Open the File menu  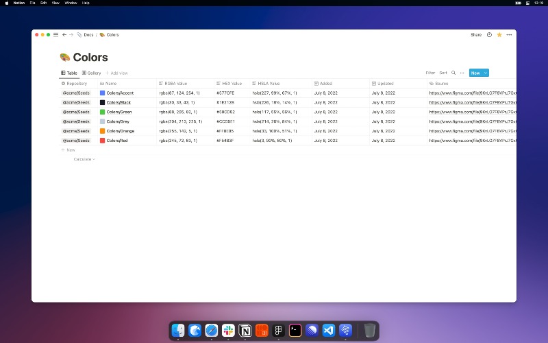32,3
